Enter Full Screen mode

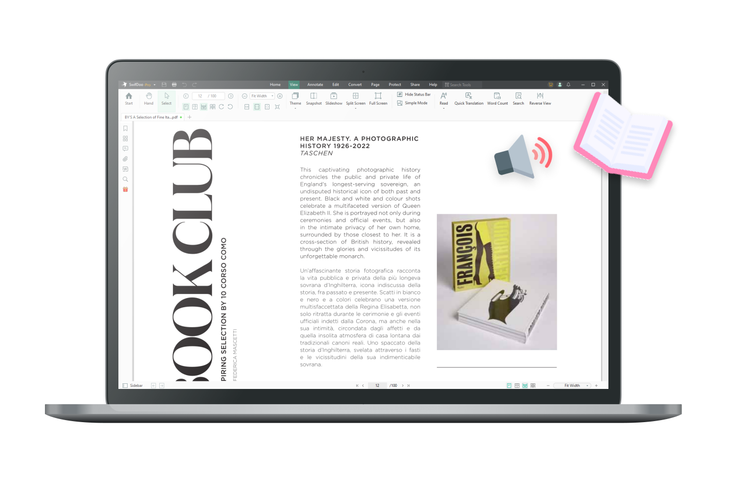378,99
